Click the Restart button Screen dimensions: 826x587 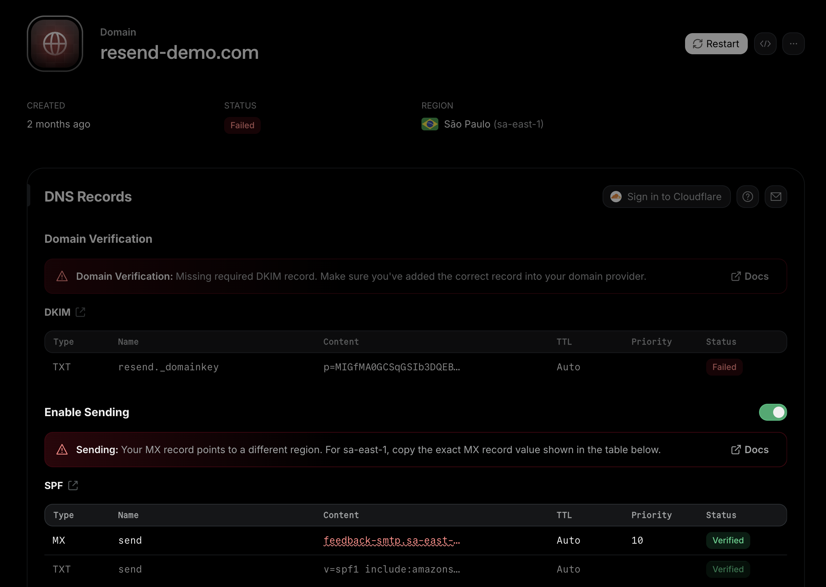[x=716, y=44]
